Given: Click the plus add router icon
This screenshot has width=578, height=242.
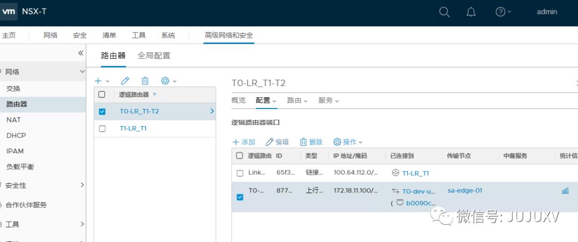Looking at the screenshot, I should [98, 81].
